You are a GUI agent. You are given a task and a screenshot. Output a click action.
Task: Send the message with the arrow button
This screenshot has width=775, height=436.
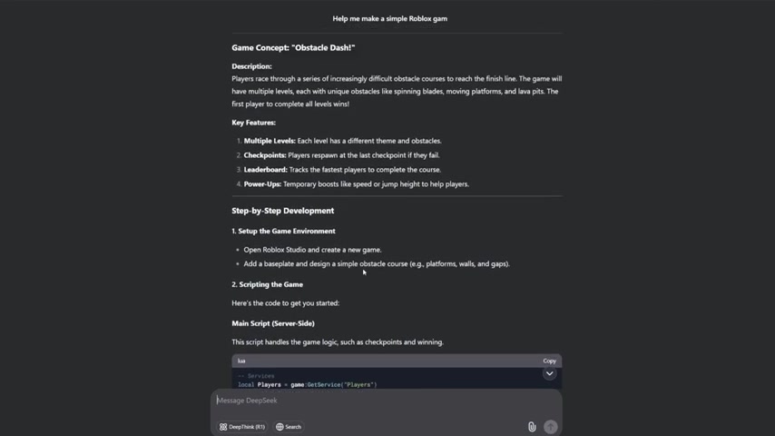point(551,427)
